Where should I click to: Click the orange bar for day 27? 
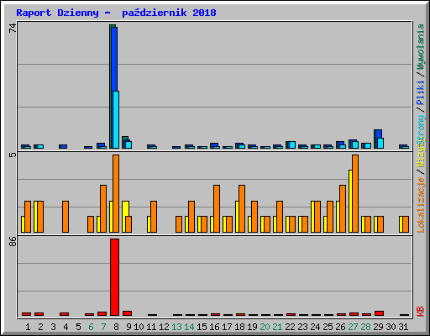coord(355,193)
